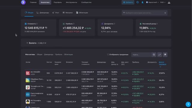Click the 12 545 615,11 ₽ portfolio value
The height and width of the screenshot is (108, 192).
click(x=34, y=28)
